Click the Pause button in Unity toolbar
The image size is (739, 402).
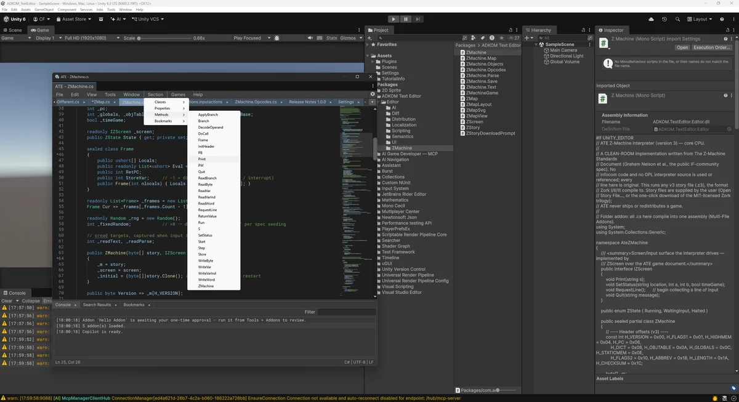[x=406, y=19]
